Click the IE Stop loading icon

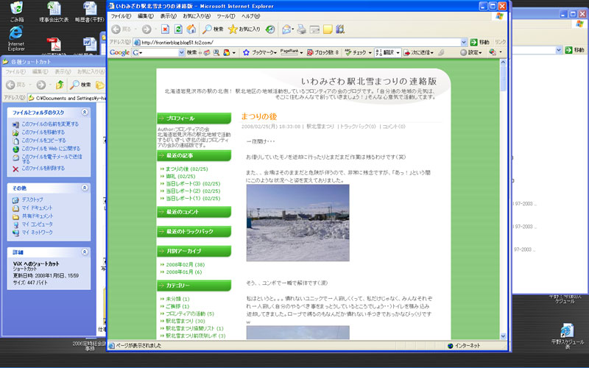[x=165, y=29]
